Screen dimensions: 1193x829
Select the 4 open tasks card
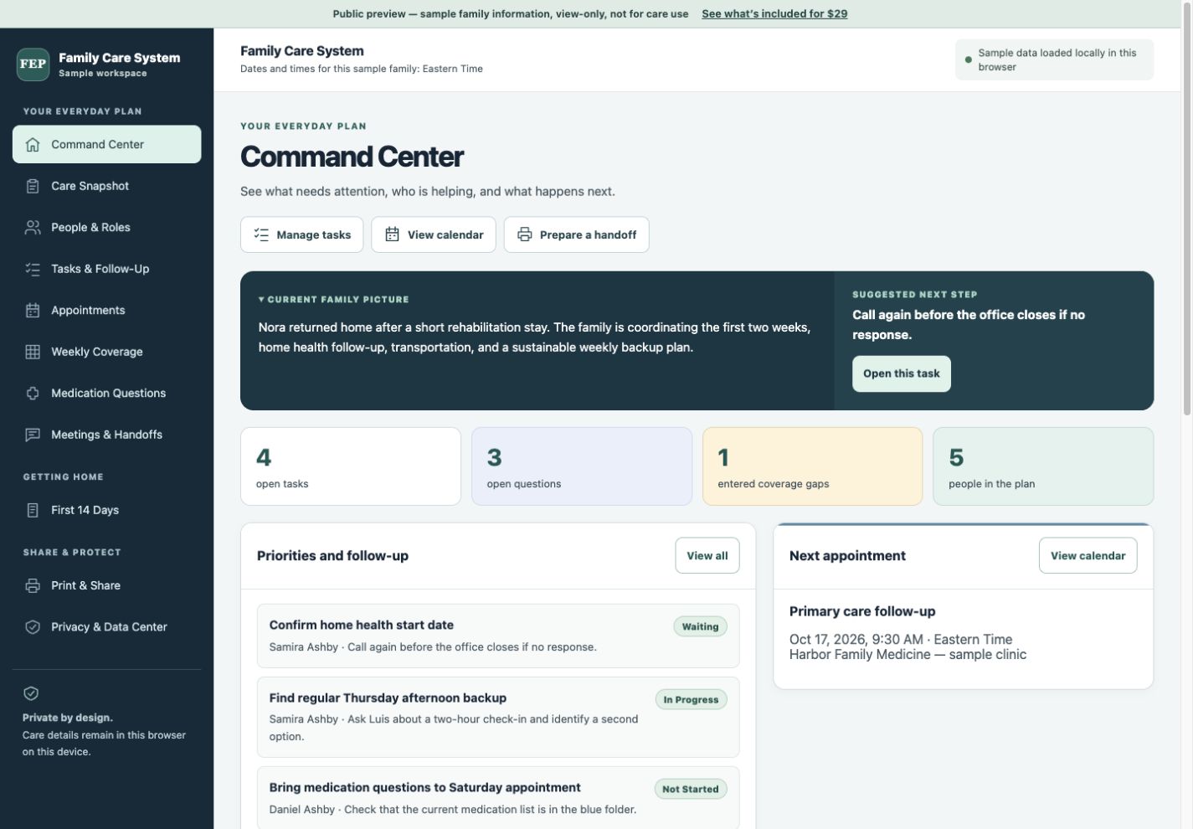[x=350, y=466]
